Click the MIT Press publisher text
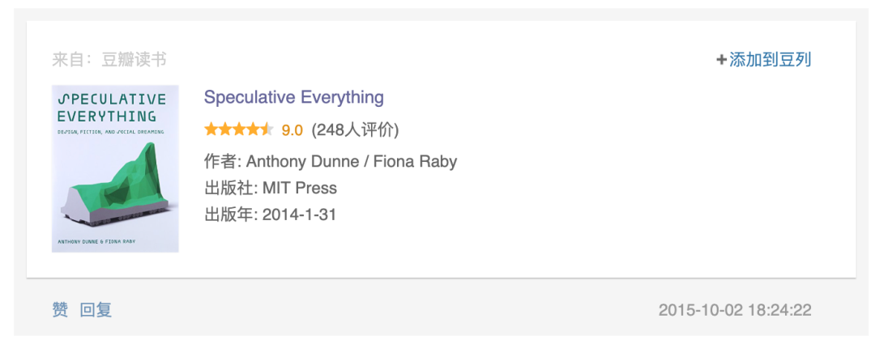This screenshot has height=344, width=875. click(299, 188)
